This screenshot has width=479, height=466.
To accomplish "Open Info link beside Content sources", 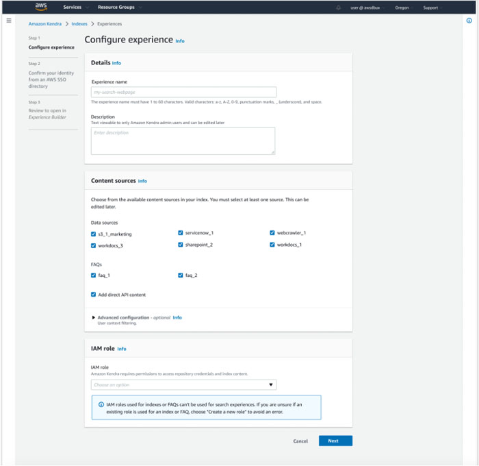I will click(x=142, y=181).
